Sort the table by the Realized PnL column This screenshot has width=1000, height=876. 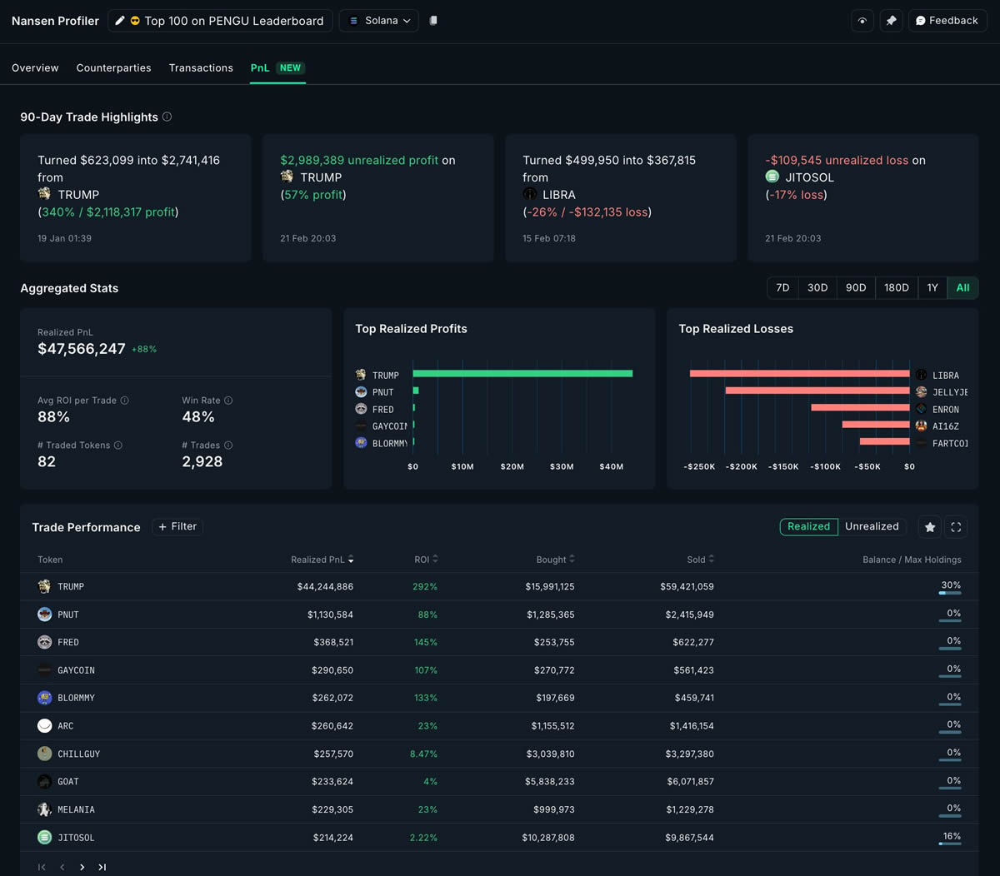tap(322, 560)
